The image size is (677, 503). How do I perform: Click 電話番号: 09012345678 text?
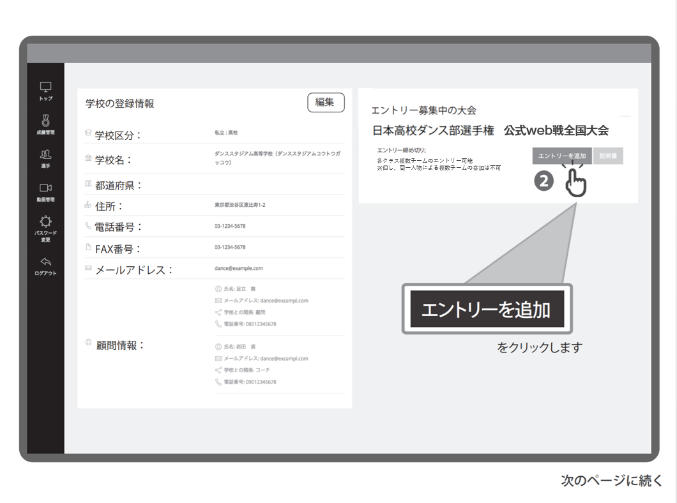(x=250, y=382)
